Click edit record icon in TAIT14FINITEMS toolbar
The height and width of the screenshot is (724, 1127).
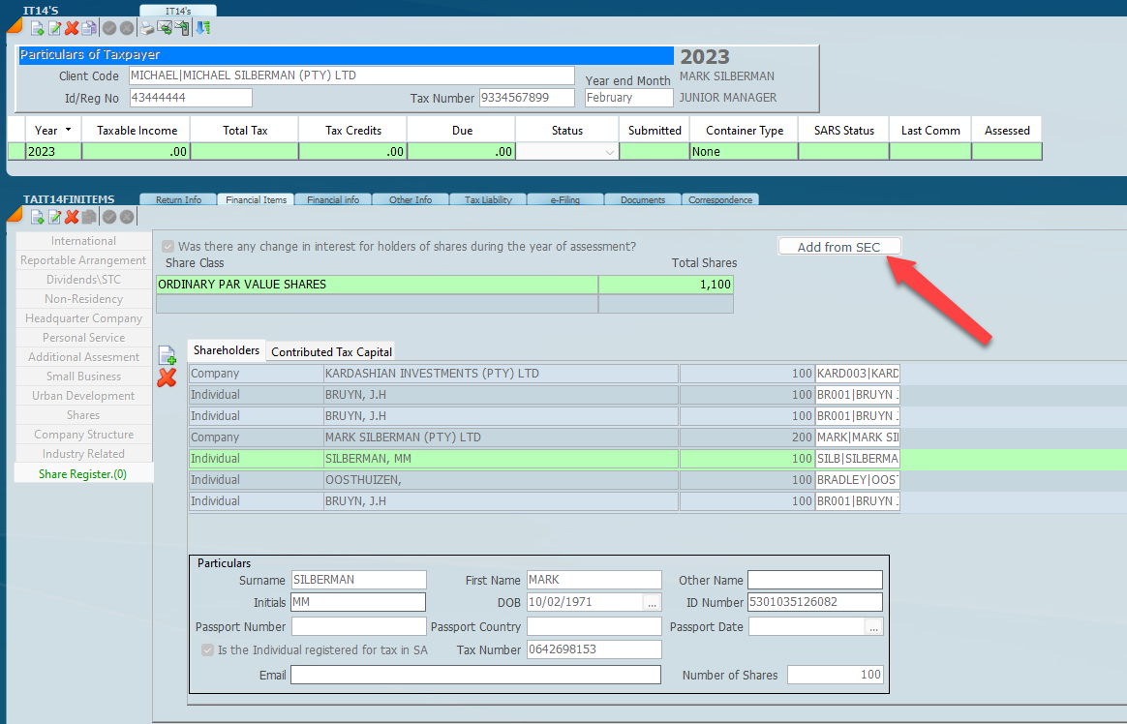point(55,217)
